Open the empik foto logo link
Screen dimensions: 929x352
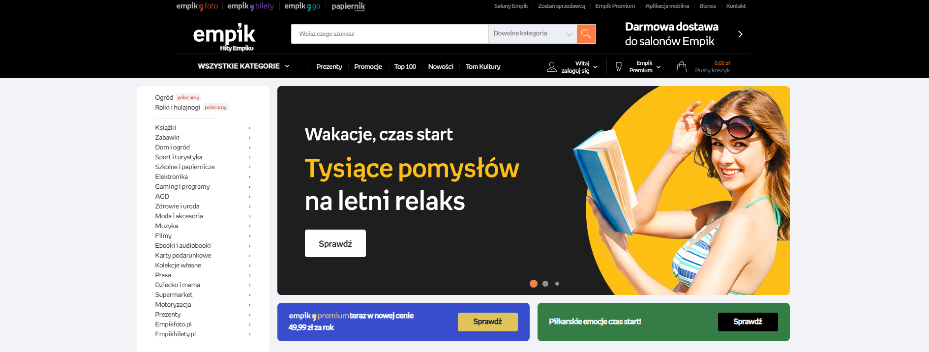tap(197, 6)
